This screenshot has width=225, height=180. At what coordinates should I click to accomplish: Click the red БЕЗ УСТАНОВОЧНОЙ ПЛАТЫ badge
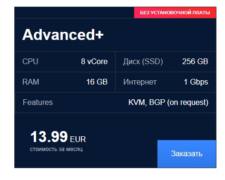point(175,12)
